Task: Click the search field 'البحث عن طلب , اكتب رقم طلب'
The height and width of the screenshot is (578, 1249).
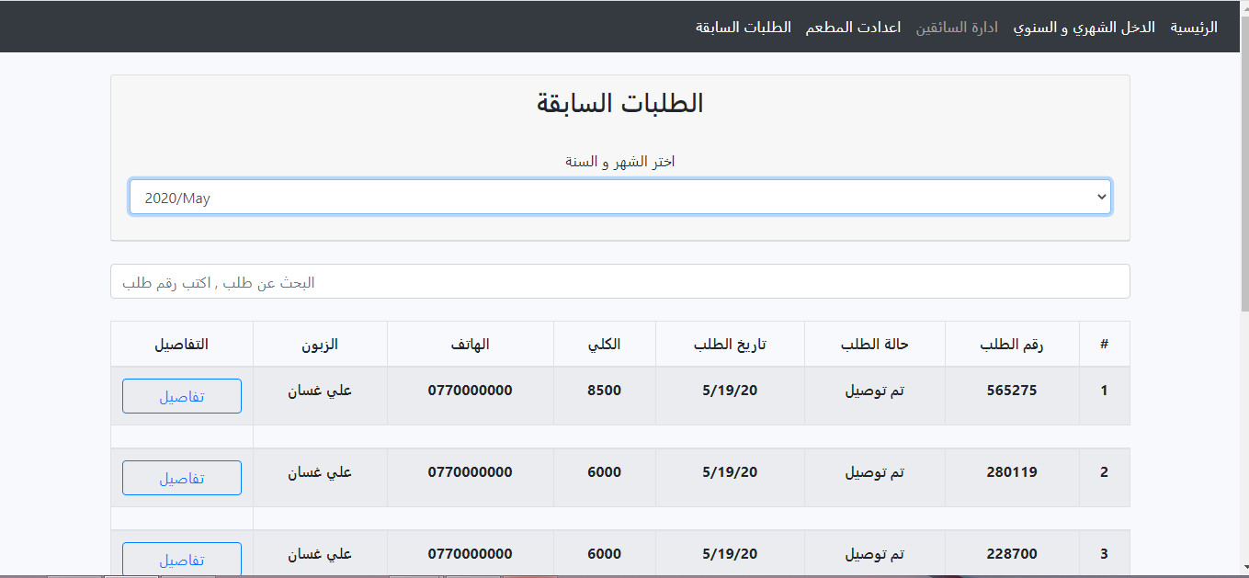Action: (619, 280)
